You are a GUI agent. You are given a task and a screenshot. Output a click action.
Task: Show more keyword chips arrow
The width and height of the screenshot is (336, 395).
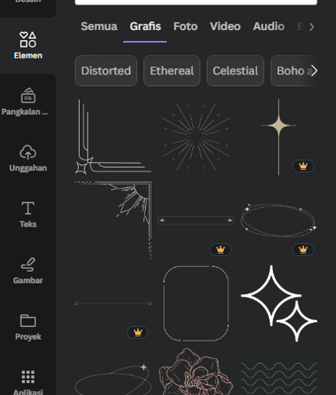pos(314,71)
